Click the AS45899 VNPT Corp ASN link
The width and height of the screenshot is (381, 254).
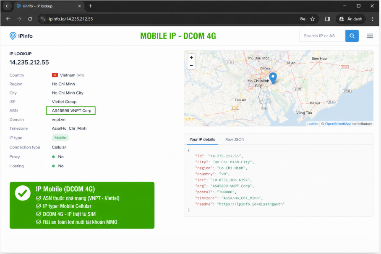tap(71, 110)
